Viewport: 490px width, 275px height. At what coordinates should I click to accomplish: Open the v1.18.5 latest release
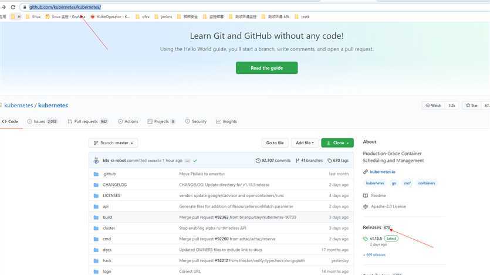[x=376, y=239]
